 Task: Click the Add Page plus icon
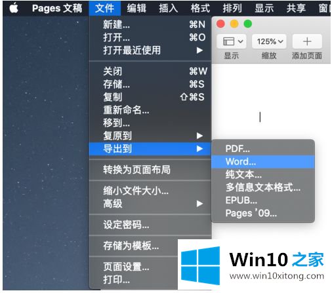pos(307,41)
